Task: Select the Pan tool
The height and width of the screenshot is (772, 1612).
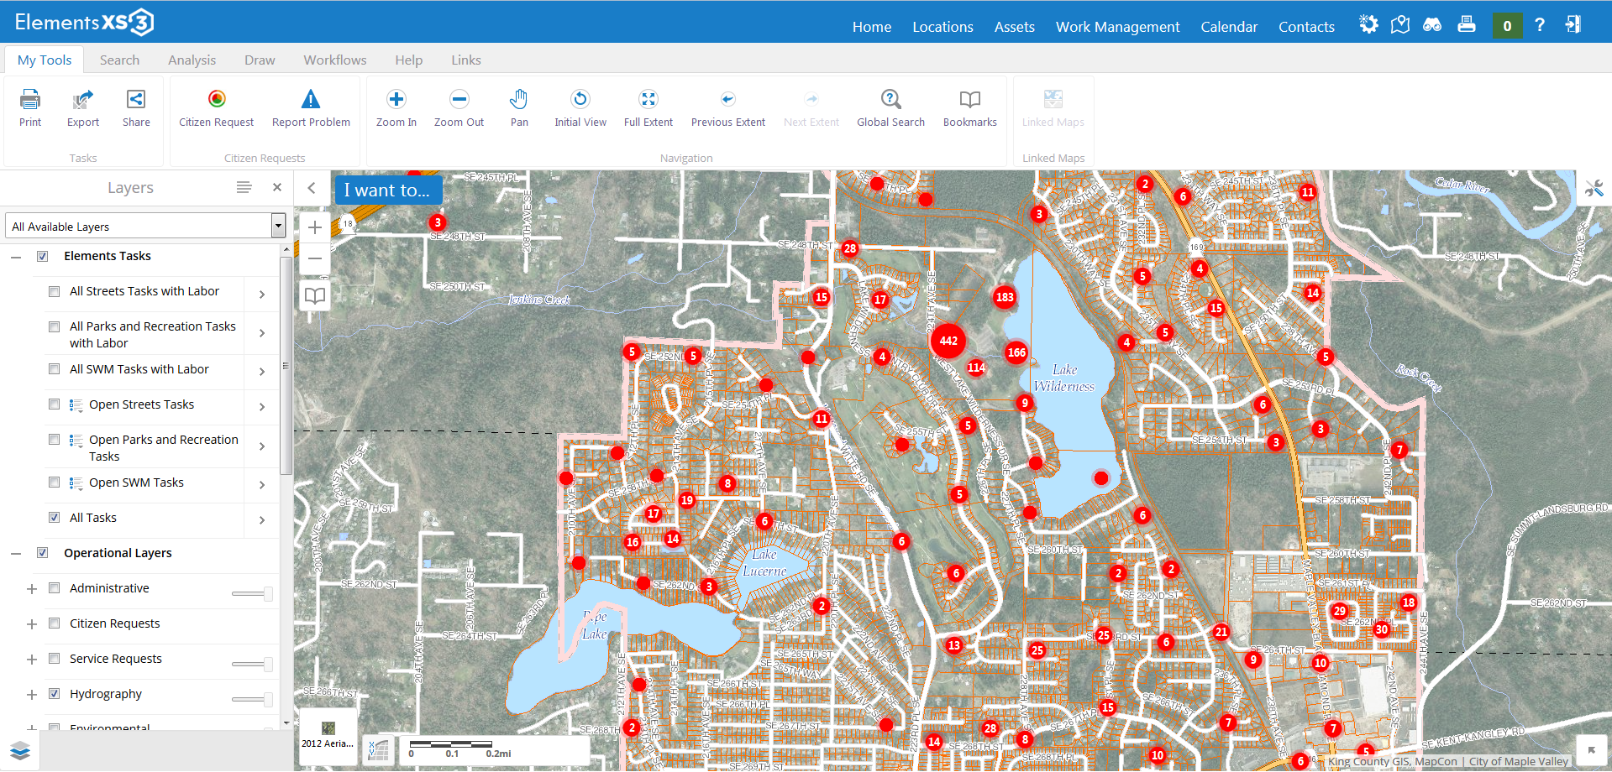Action: (x=518, y=107)
